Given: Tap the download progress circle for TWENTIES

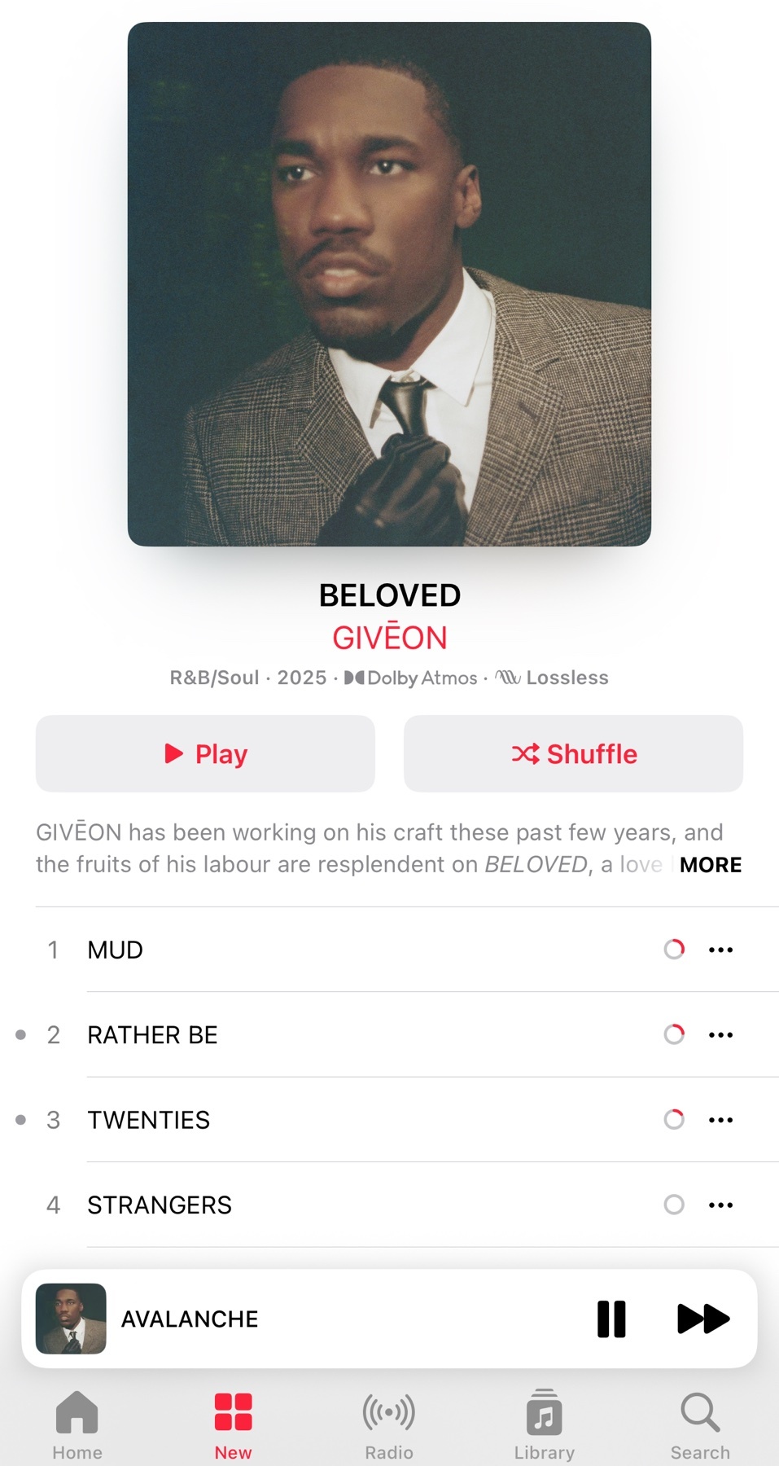Looking at the screenshot, I should click(674, 1120).
